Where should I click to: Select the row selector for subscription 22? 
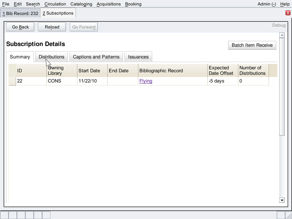12,81
